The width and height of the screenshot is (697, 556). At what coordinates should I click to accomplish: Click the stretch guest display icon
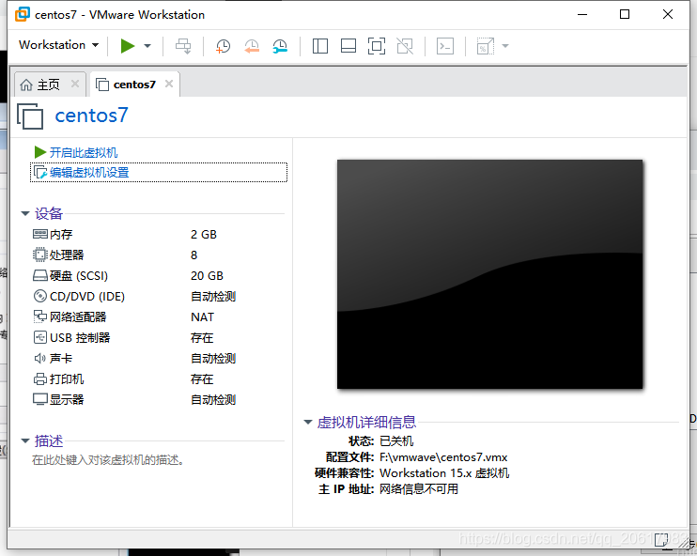(x=486, y=46)
